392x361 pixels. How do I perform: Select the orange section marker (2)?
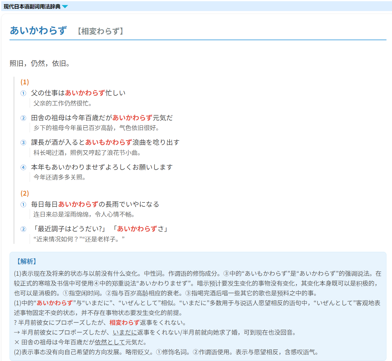coord(25,194)
